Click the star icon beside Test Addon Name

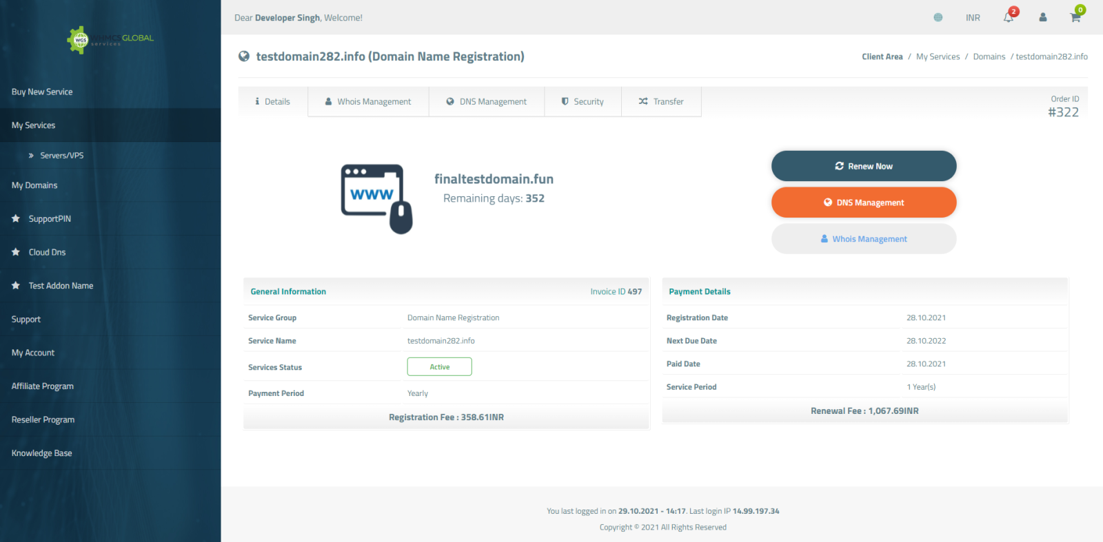[x=16, y=285]
